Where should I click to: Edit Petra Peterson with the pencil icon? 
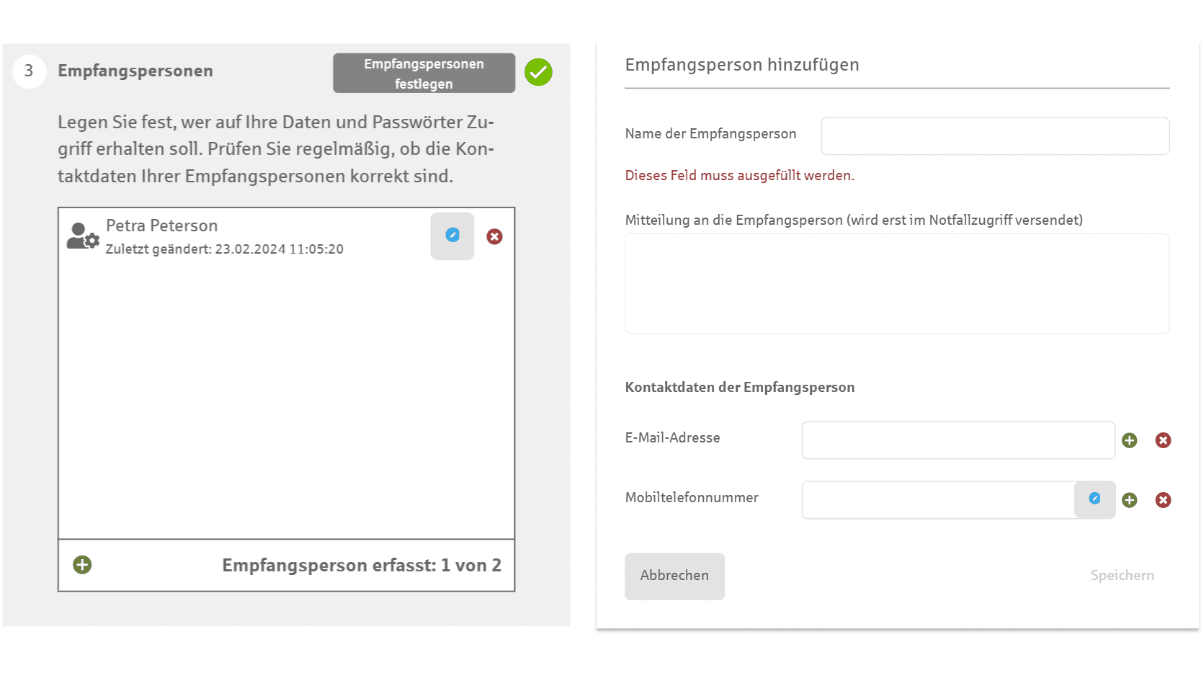(x=452, y=236)
